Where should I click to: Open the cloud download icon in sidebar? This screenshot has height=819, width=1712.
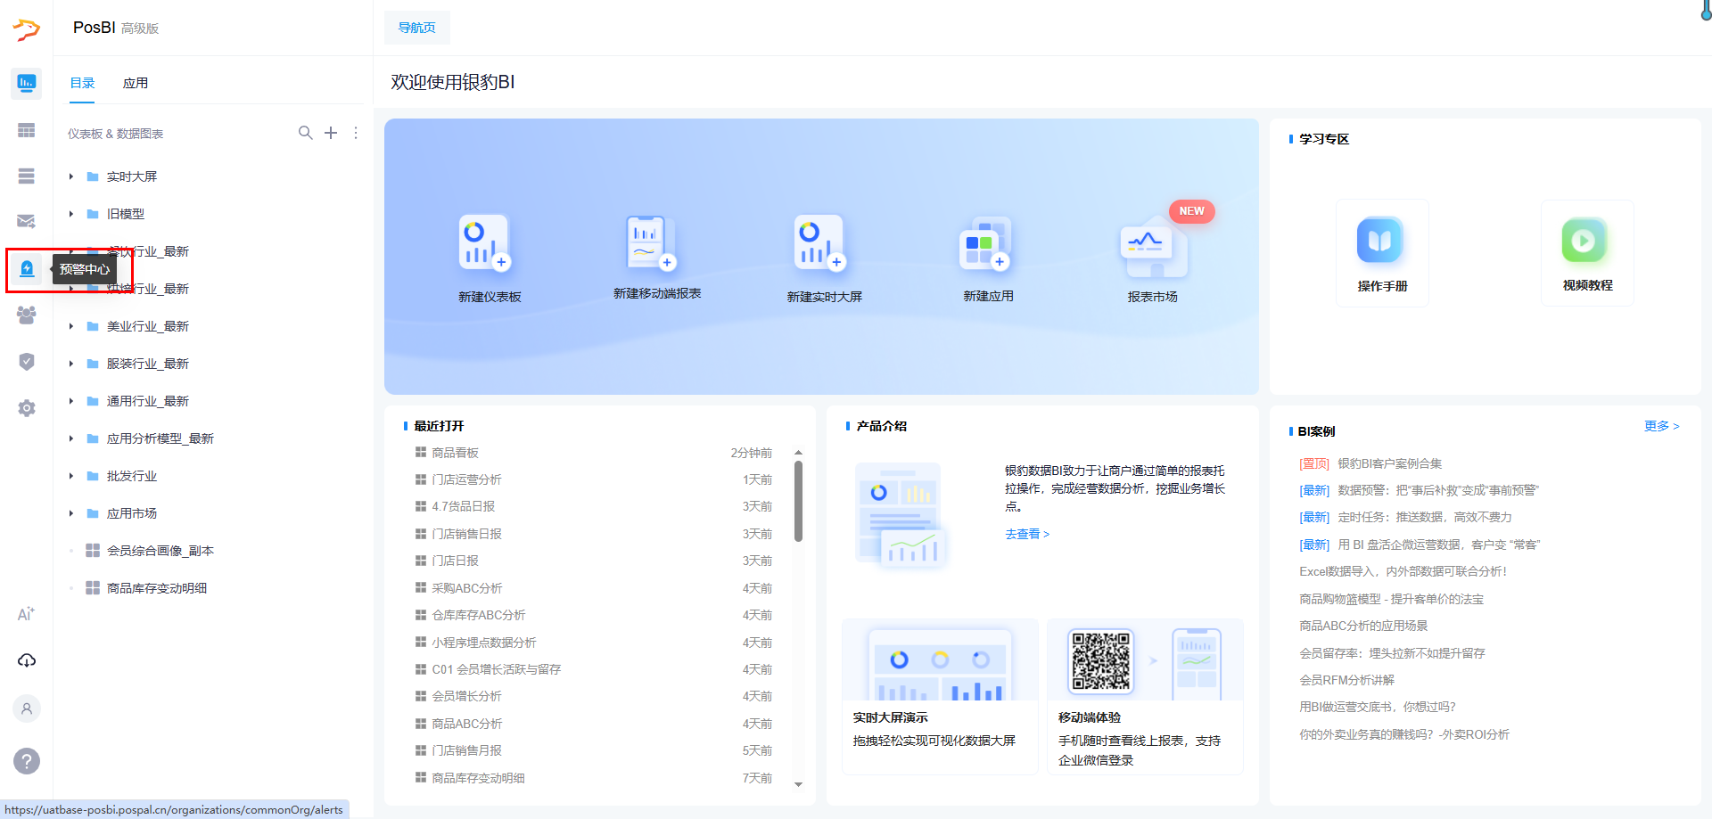(27, 659)
